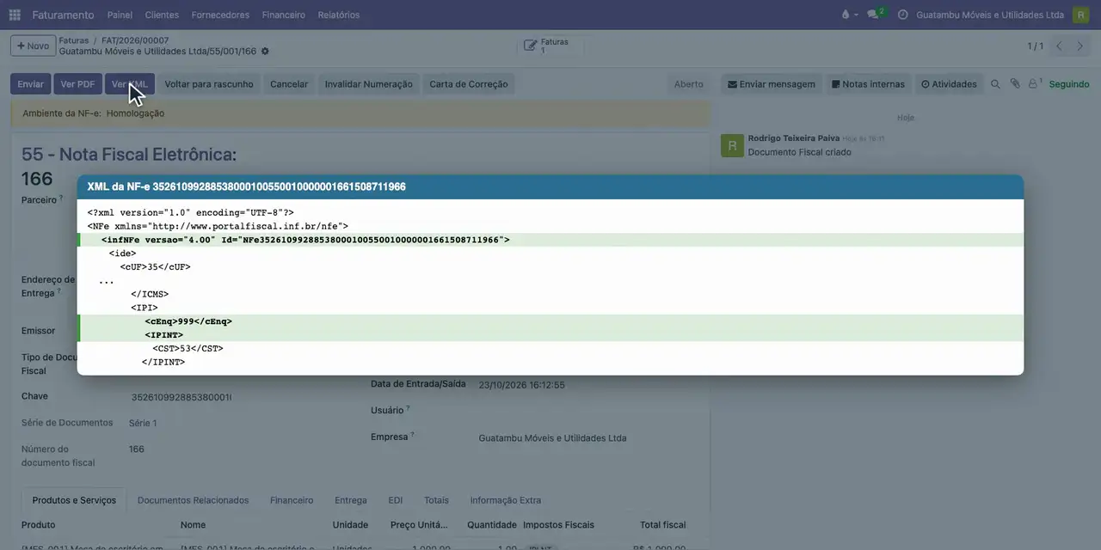This screenshot has width=1101, height=550.
Task: Open the Fornecedores menu
Action: tap(220, 15)
